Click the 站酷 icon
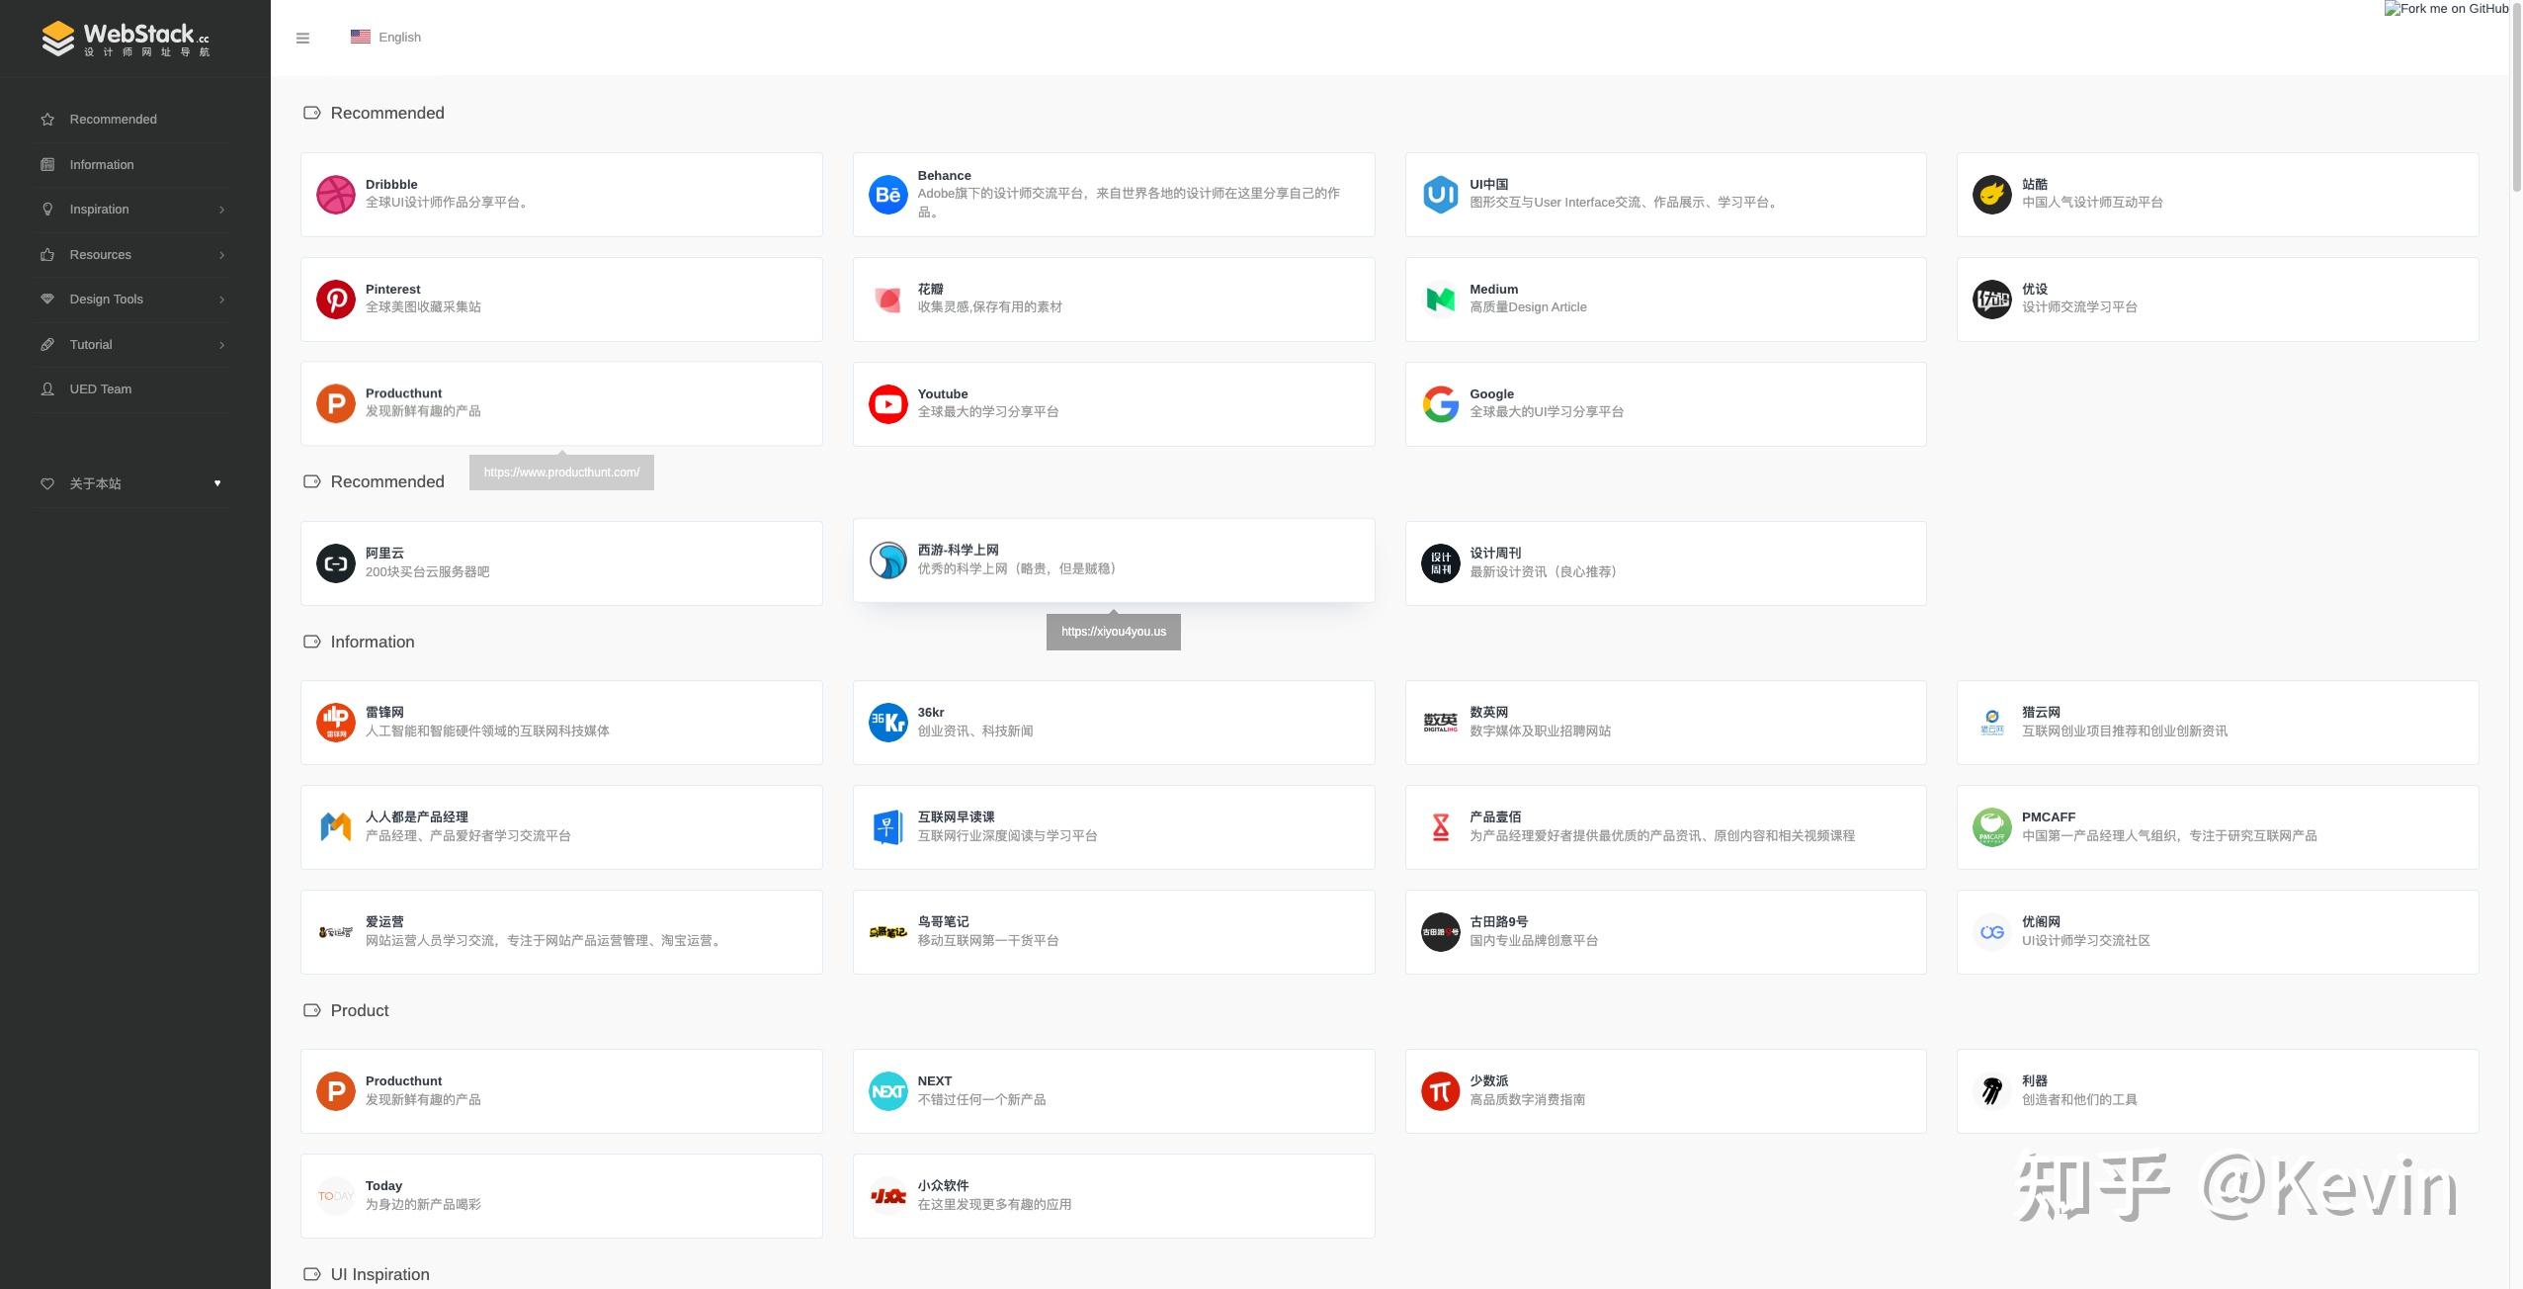The image size is (2523, 1289). [x=1992, y=194]
